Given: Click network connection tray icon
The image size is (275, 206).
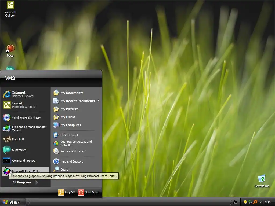Looking at the screenshot, I should pyautogui.click(x=250, y=202).
